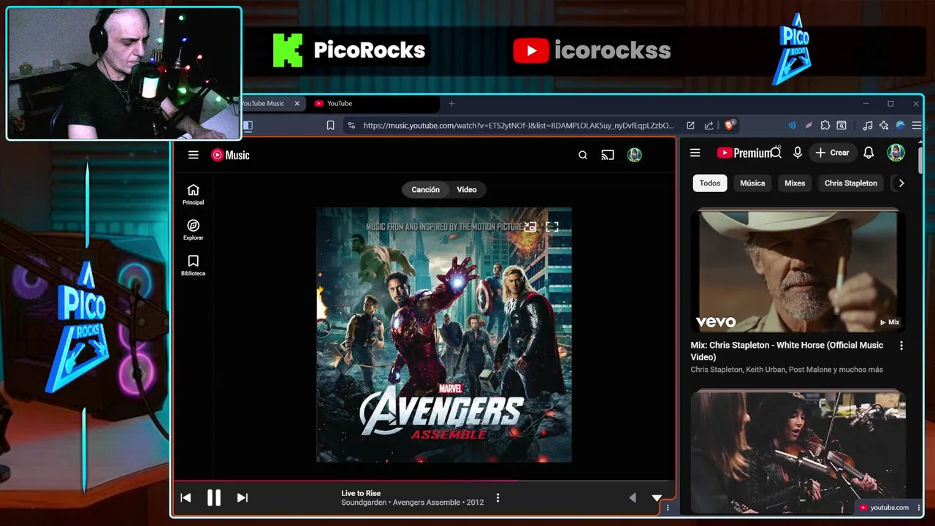Image resolution: width=935 pixels, height=526 pixels.
Task: Open page in app from address bar
Action: tap(690, 126)
